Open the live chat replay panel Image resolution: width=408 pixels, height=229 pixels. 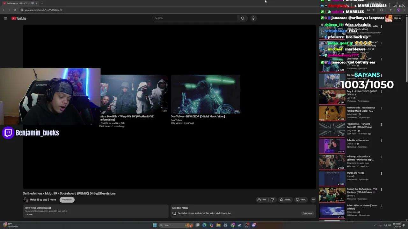pyautogui.click(x=307, y=213)
